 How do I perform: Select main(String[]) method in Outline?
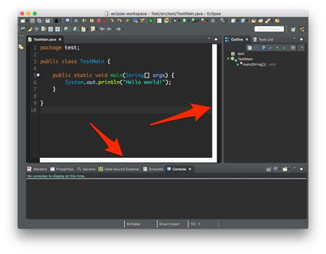[257, 65]
